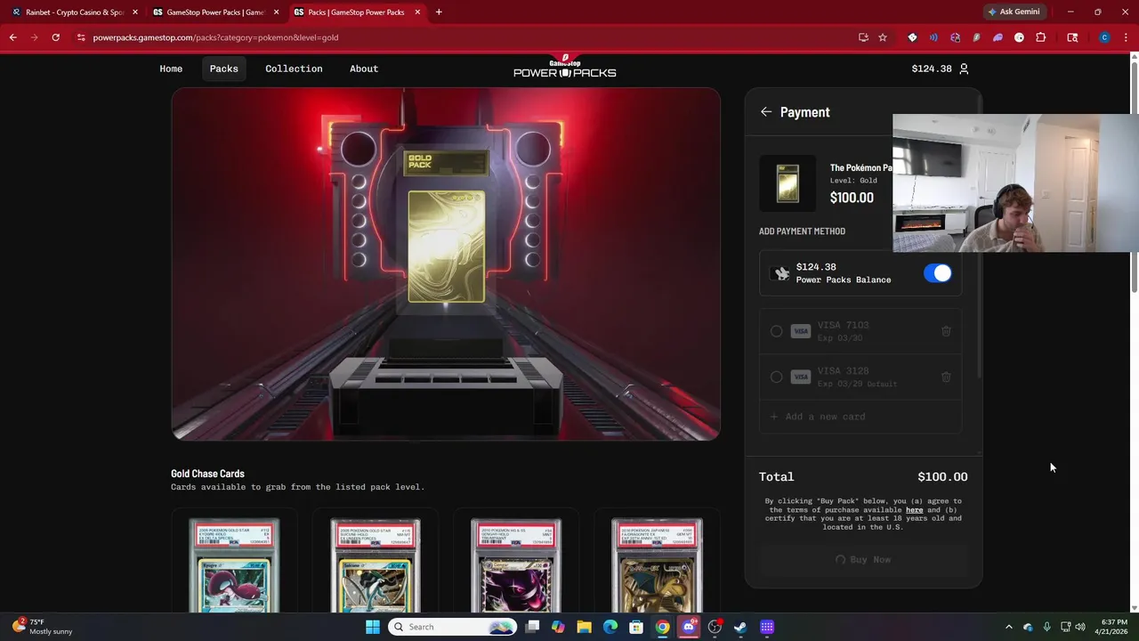
Task: Delete the VISA 7103 card
Action: coord(946,331)
